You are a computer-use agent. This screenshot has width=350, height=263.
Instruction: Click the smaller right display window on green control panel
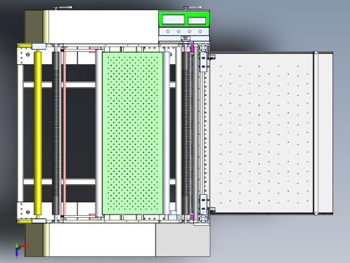pyautogui.click(x=197, y=21)
